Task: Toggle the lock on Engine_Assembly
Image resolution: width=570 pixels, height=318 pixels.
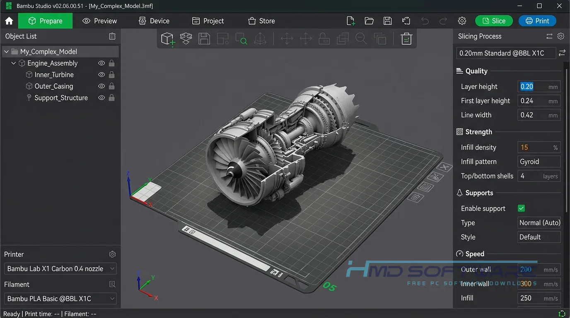Action: (x=111, y=63)
